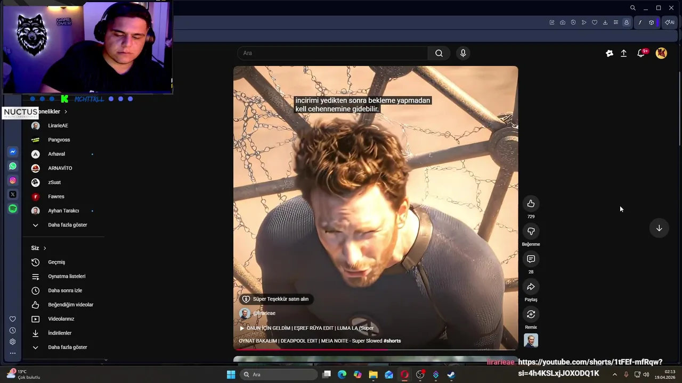This screenshot has width=682, height=383.
Task: Open Opera sidebar bookmarks heart
Action: 13,319
